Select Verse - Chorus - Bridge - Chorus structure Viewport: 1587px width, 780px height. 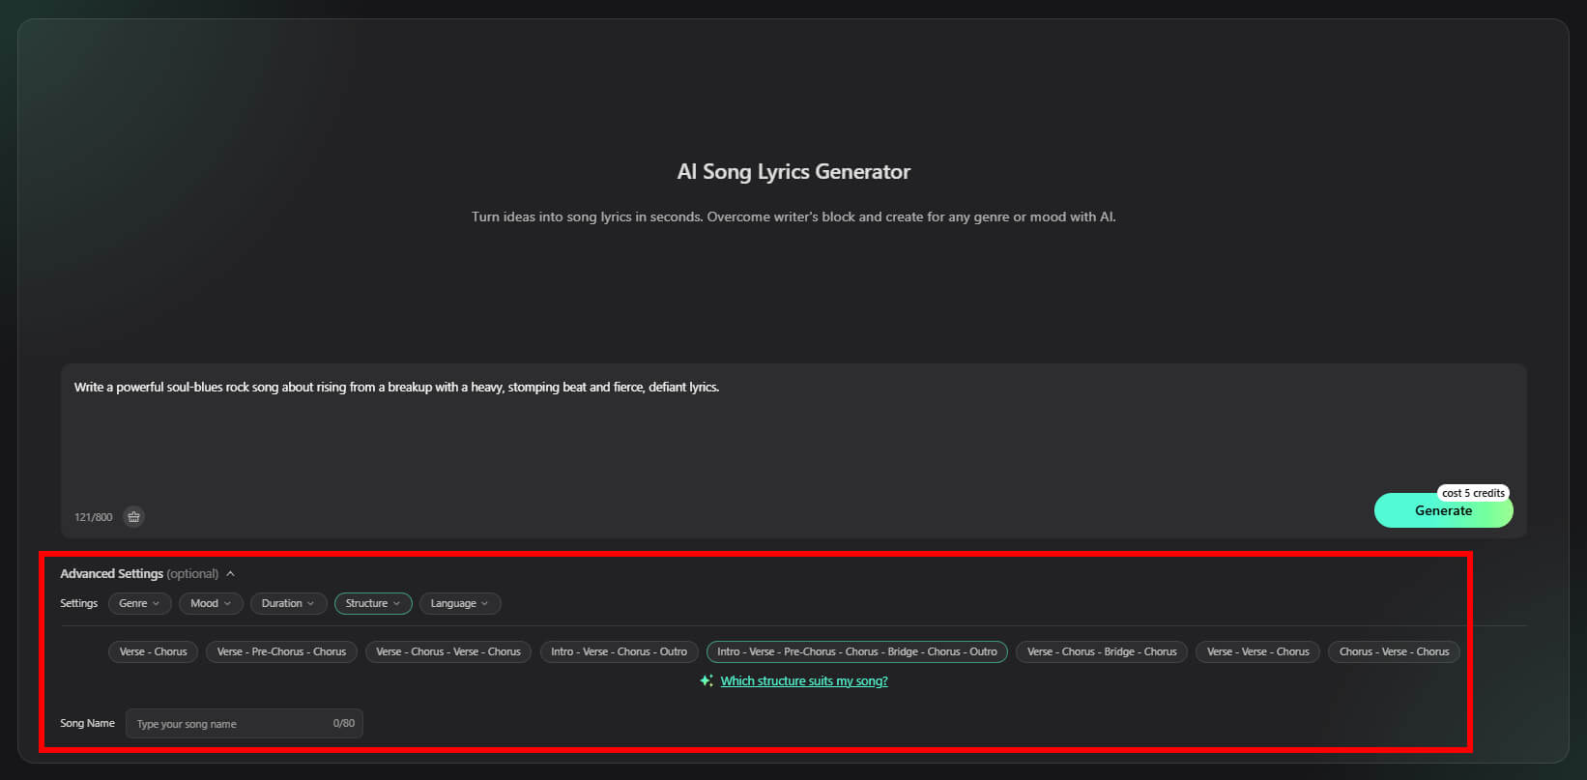(x=1102, y=651)
